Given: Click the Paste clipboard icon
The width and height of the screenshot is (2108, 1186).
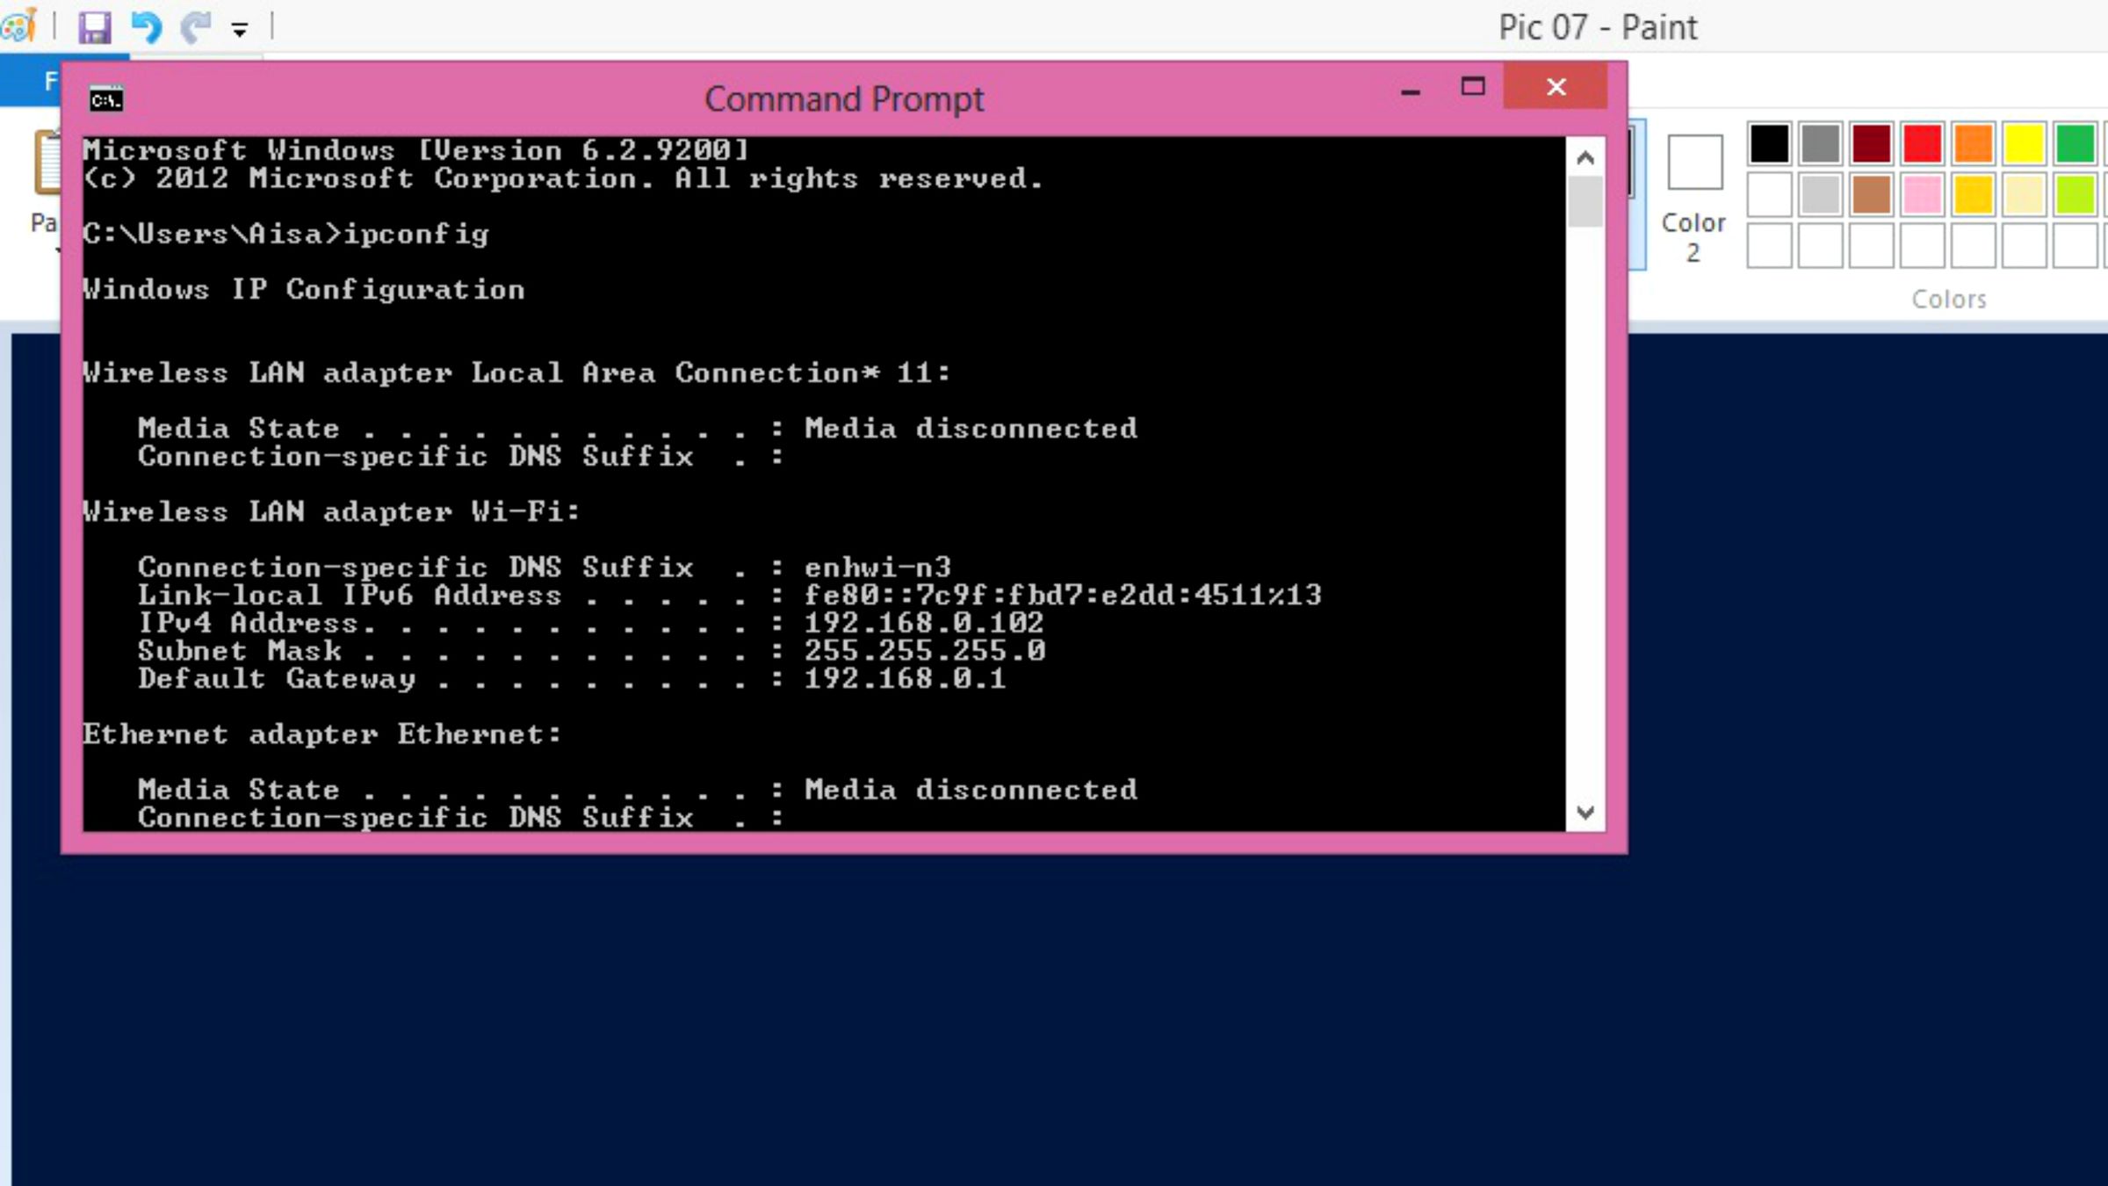Looking at the screenshot, I should (47, 163).
